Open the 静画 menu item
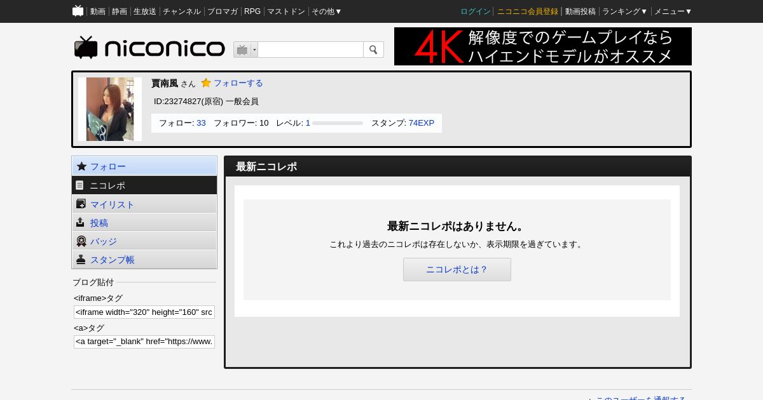Screen dimensions: 763x400 pyautogui.click(x=120, y=11)
